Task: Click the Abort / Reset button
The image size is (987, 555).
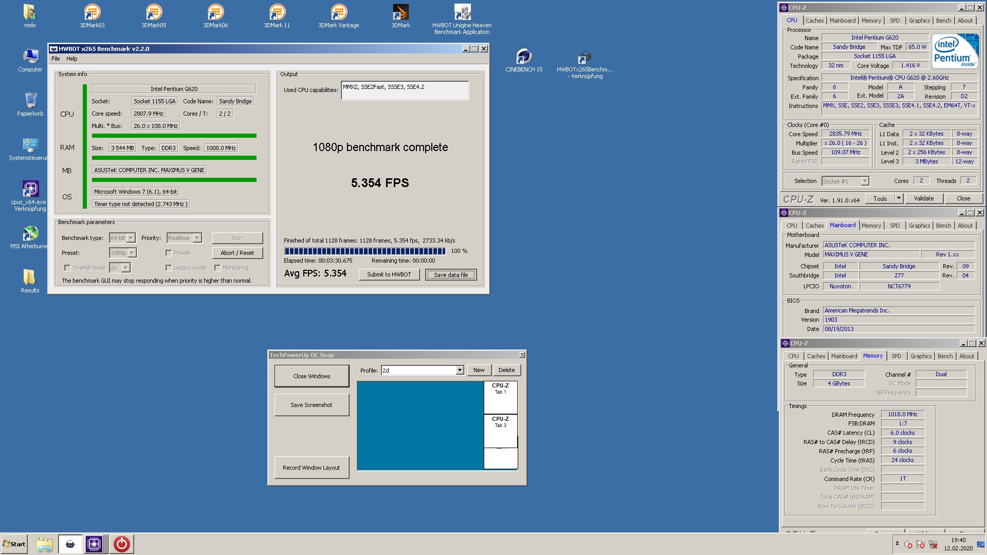Action: click(x=237, y=253)
